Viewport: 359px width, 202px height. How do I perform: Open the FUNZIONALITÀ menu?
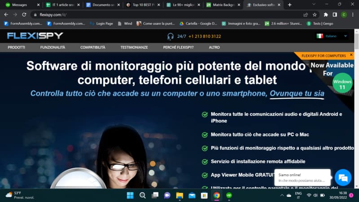click(x=53, y=48)
